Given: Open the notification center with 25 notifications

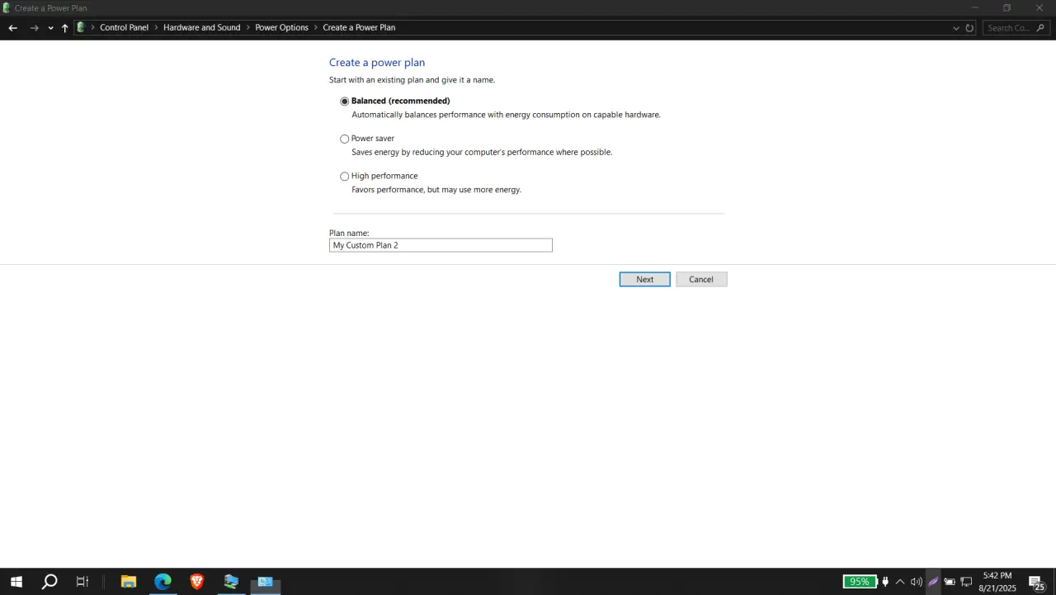Looking at the screenshot, I should [x=1036, y=583].
